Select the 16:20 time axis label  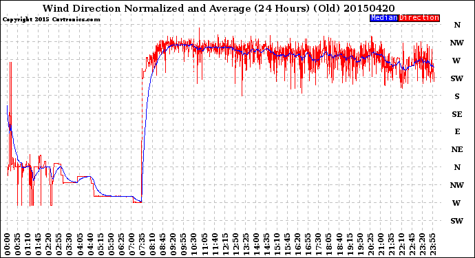tap(298, 244)
